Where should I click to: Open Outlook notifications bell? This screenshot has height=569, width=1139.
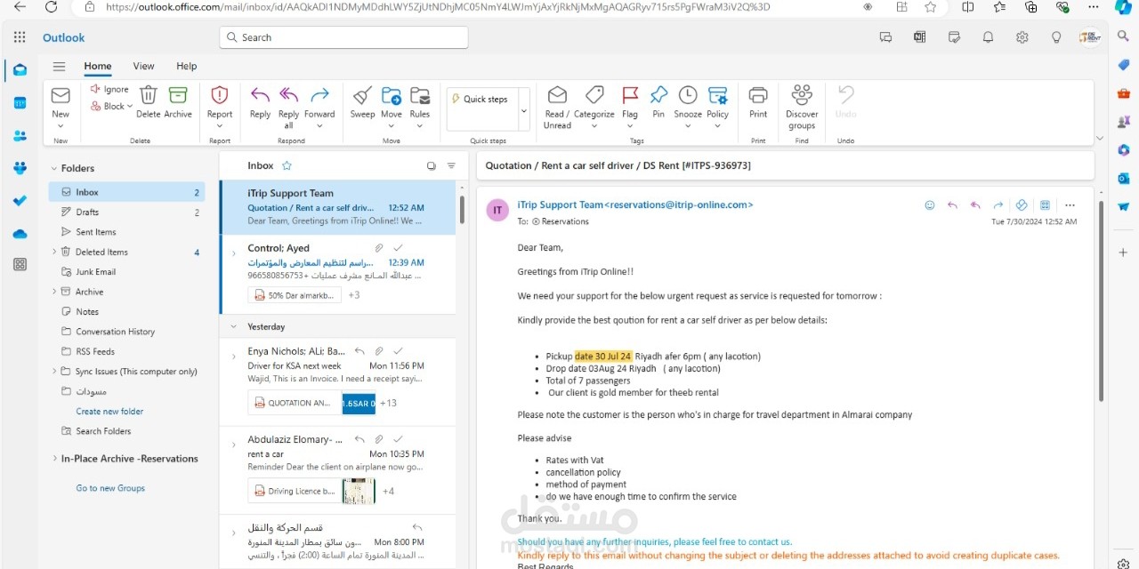point(988,37)
